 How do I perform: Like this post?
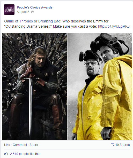[7, 145]
